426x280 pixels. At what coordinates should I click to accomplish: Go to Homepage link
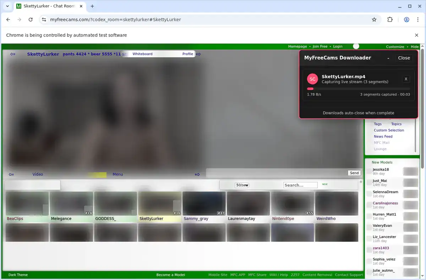pos(297,46)
